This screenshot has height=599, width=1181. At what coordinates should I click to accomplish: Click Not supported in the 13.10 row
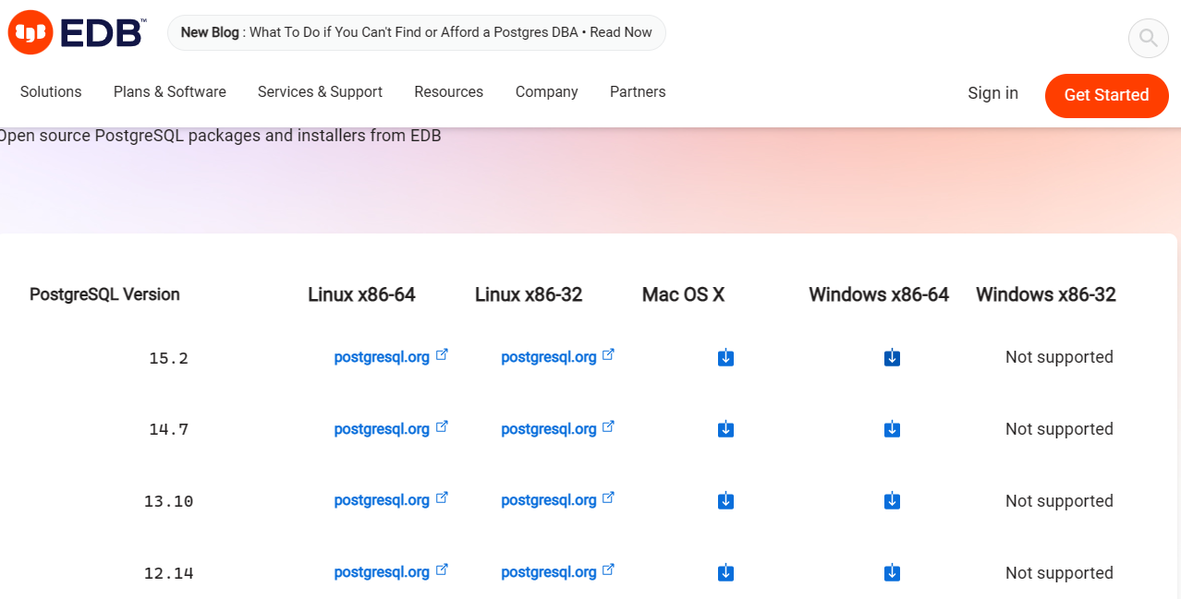tap(1059, 501)
